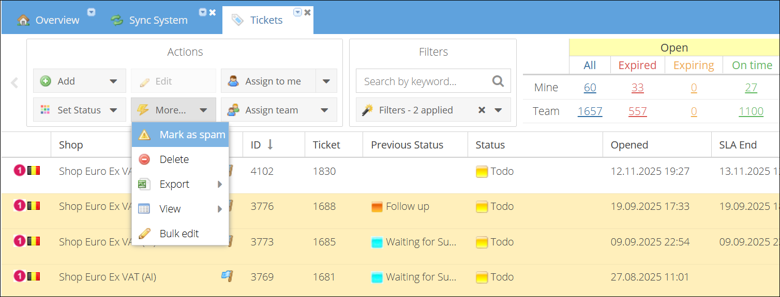Click the collapse arrow left of Actions

point(14,82)
